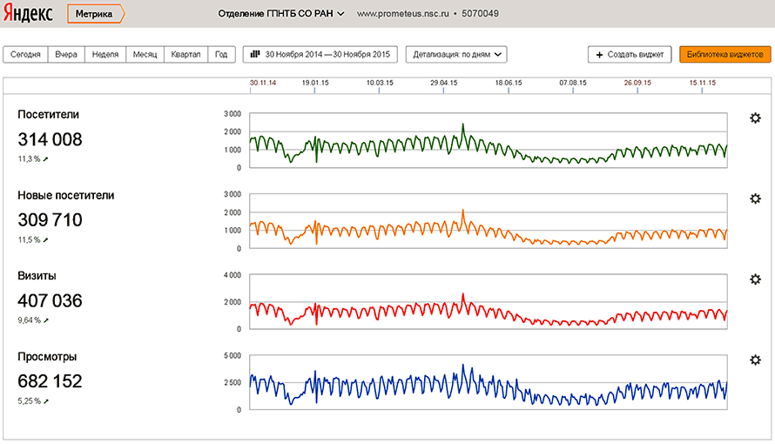Viewport: 775px width, 444px height.
Task: Open settings gear for Посетители widget
Action: click(755, 118)
